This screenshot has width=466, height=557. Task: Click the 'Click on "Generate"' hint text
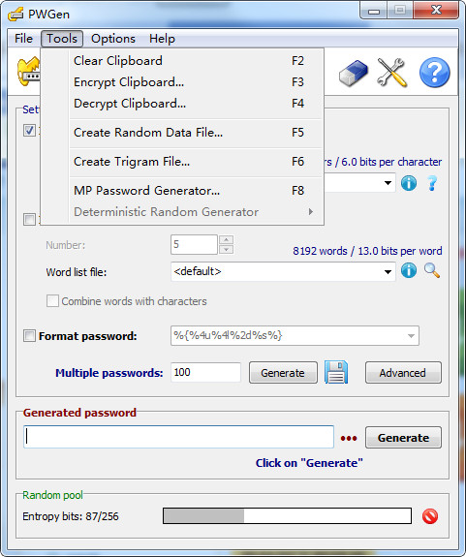309,463
